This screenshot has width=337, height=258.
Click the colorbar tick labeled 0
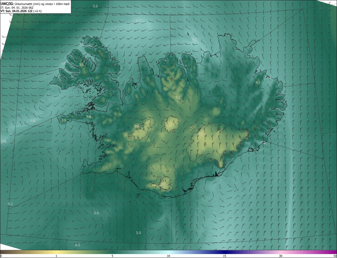pyautogui.click(x=1, y=256)
